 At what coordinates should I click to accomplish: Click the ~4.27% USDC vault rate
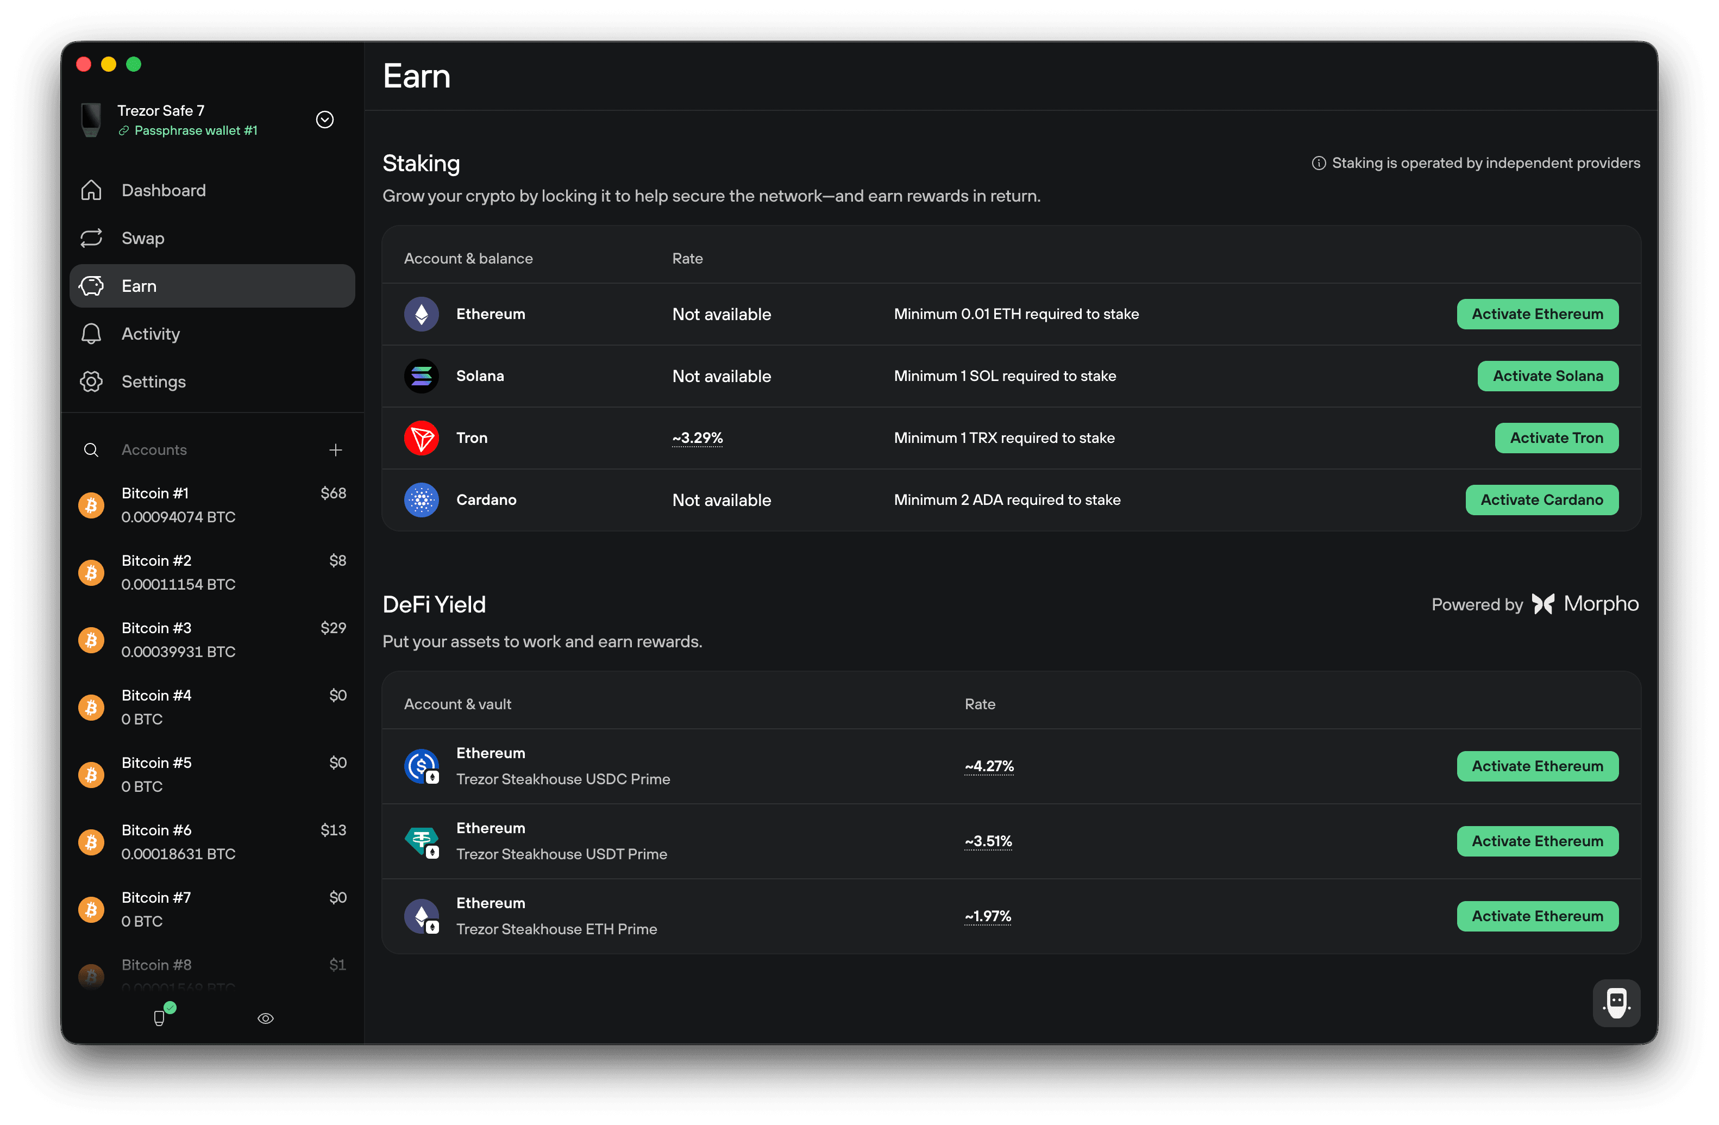click(989, 766)
